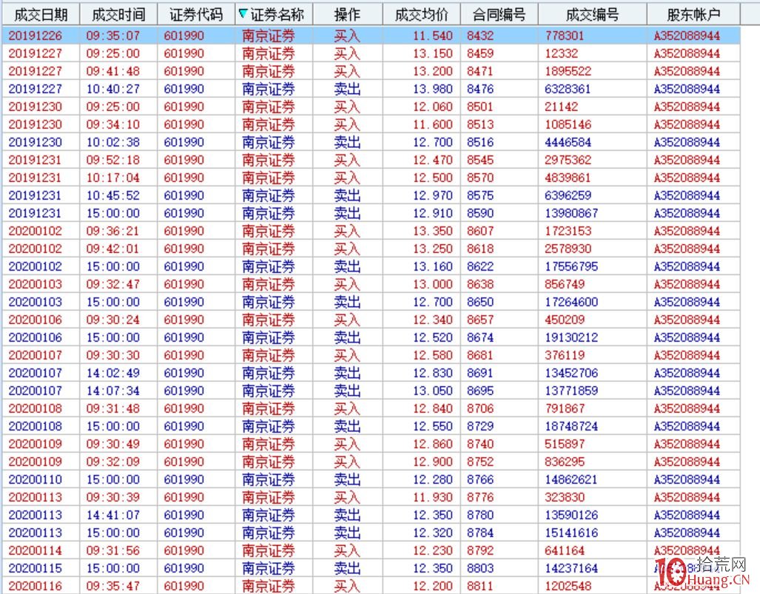Select the time cell 09:34:10

tap(113, 124)
